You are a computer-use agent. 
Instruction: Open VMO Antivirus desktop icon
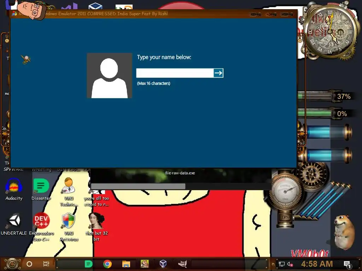(69, 227)
